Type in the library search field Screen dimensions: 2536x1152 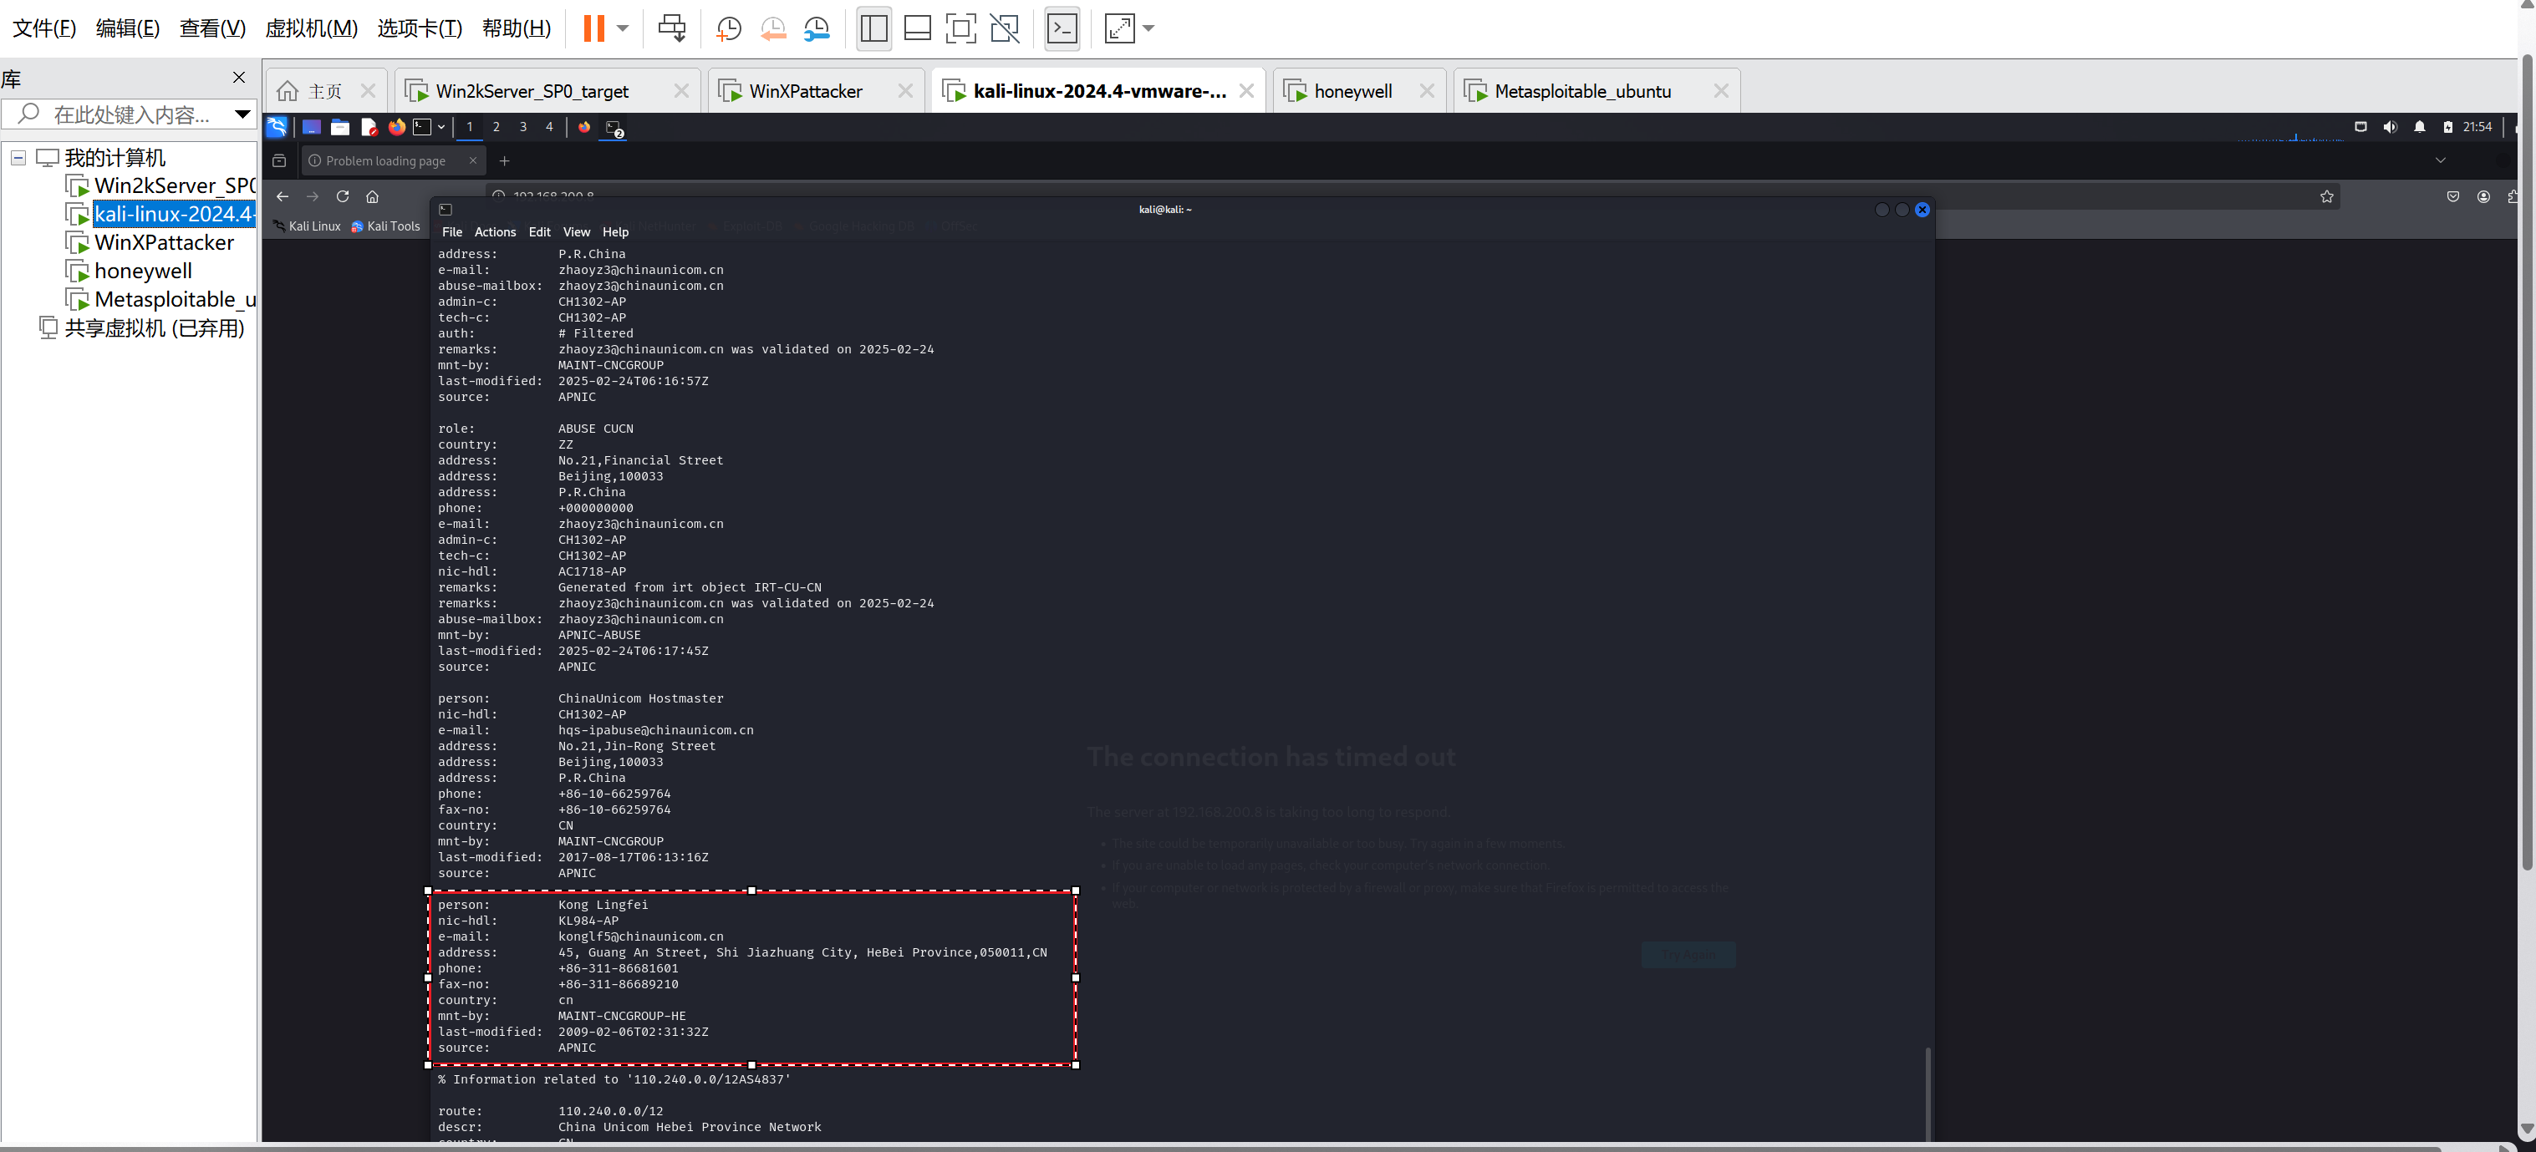point(133,114)
